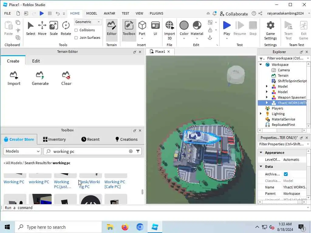Collapse the Appearance properties section

pos(261,152)
